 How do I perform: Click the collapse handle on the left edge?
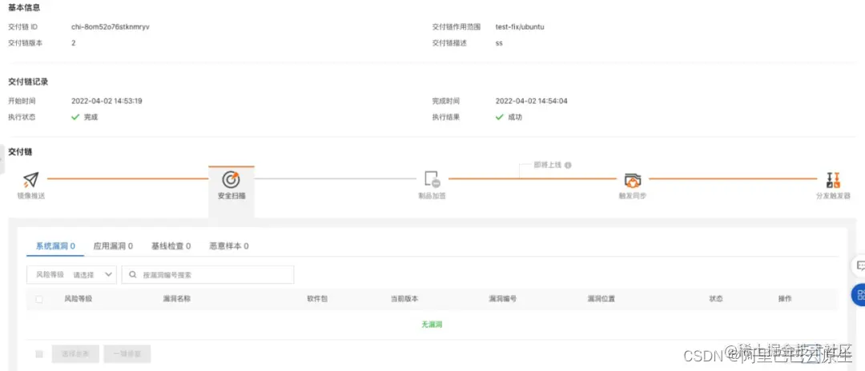click(2, 160)
